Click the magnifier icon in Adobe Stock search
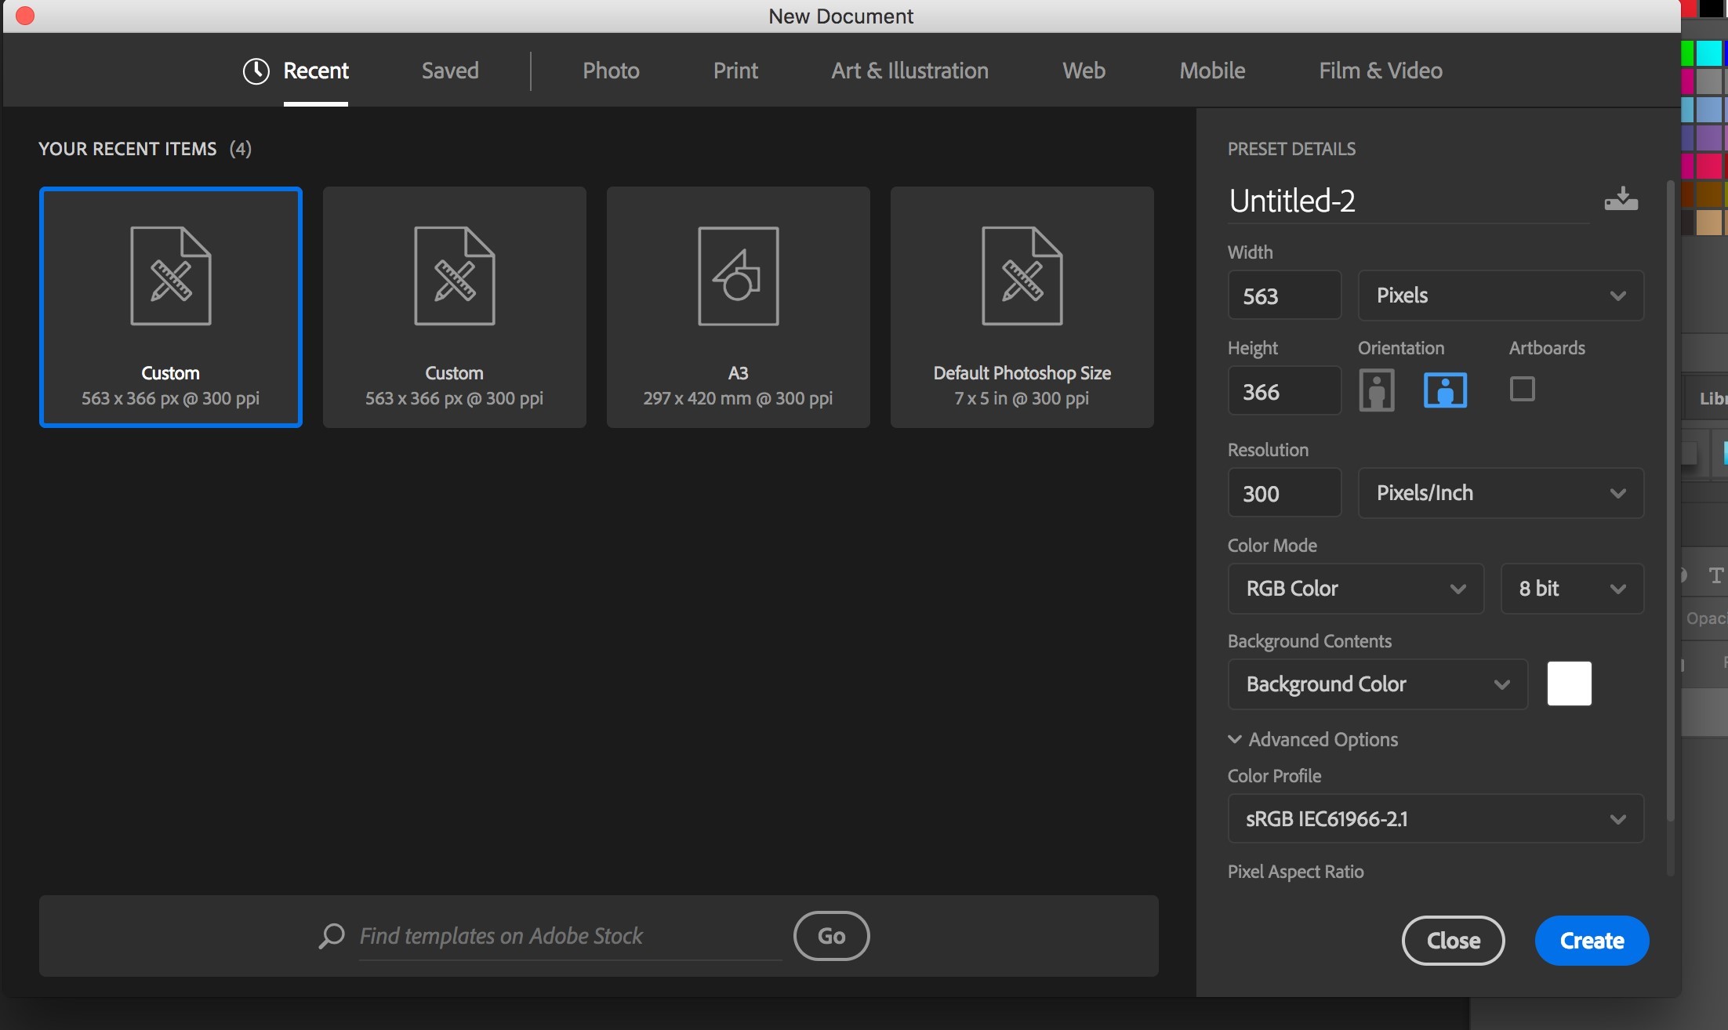1728x1030 pixels. 332,935
